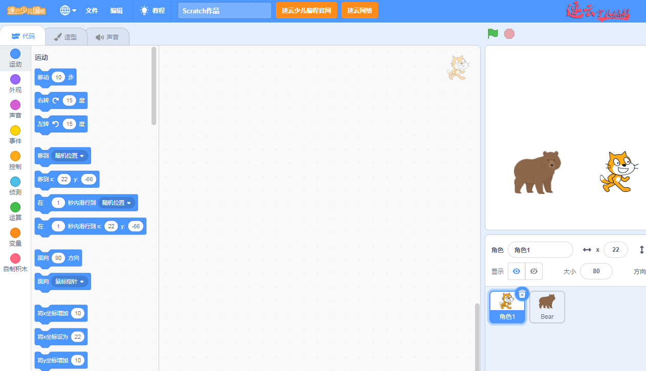646x371 pixels.
Task: Hide the sprite with crossed-eye toggle
Action: tap(534, 271)
